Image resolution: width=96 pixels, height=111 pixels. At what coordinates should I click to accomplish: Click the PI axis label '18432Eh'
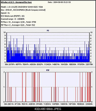(x=64, y=64)
